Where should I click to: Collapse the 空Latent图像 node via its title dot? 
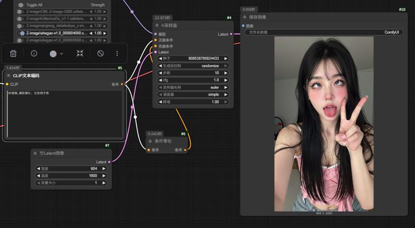point(35,153)
